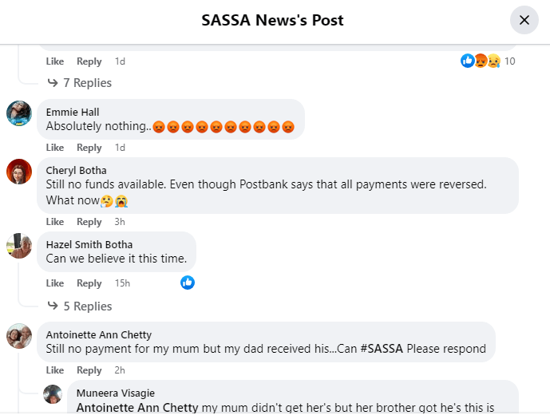Open Emmie Hall's profile picture

(19, 113)
